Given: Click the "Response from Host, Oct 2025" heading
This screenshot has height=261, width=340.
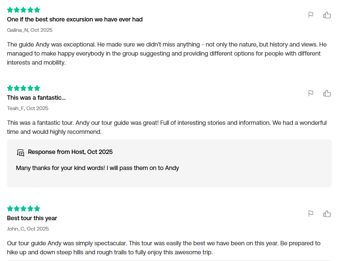Looking at the screenshot, I should coord(70,152).
